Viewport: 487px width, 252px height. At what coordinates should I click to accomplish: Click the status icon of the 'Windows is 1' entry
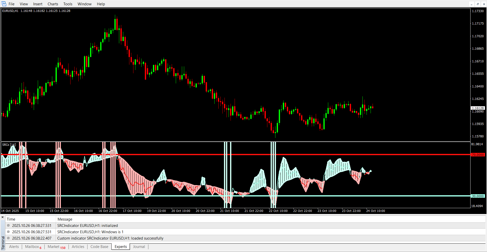[8, 232]
